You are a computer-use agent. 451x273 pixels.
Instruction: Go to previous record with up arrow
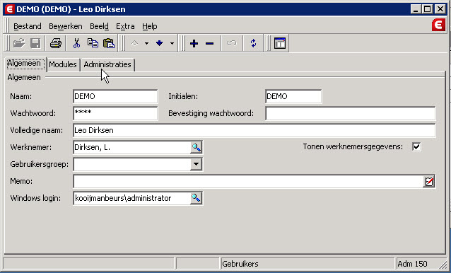[x=134, y=43]
